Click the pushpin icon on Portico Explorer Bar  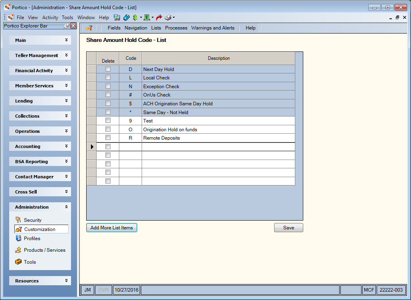coord(67,26)
